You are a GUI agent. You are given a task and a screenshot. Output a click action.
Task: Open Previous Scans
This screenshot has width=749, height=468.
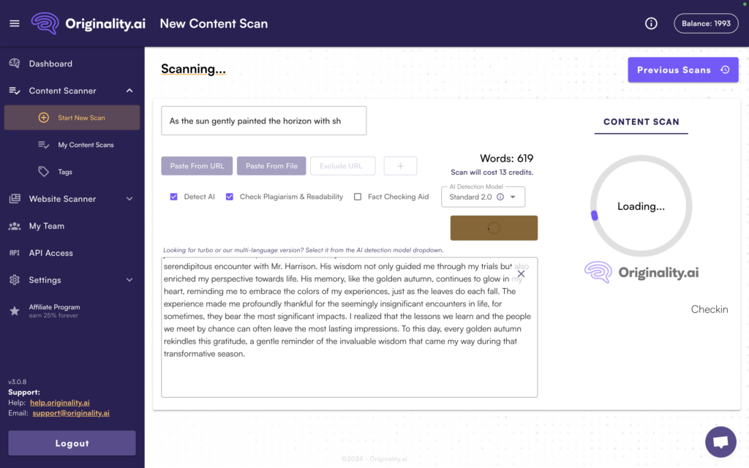tap(682, 69)
